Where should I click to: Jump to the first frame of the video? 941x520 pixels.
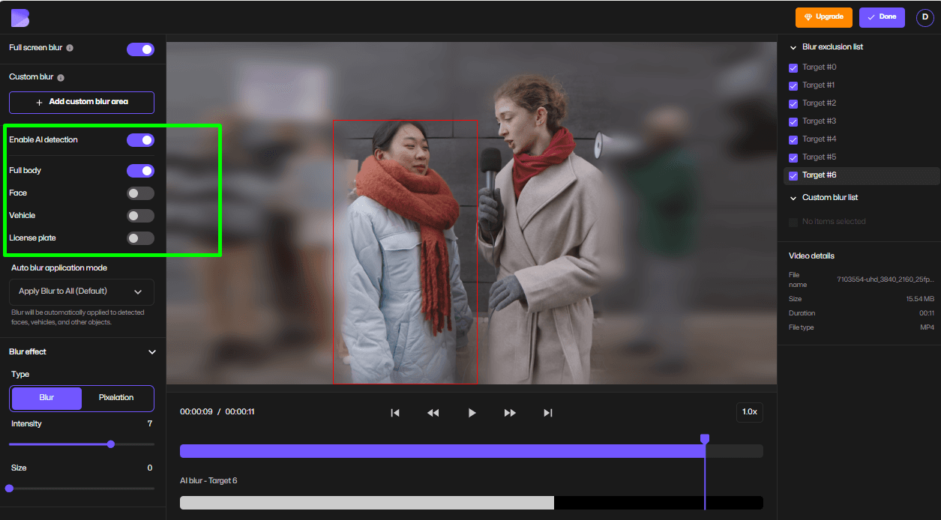395,412
